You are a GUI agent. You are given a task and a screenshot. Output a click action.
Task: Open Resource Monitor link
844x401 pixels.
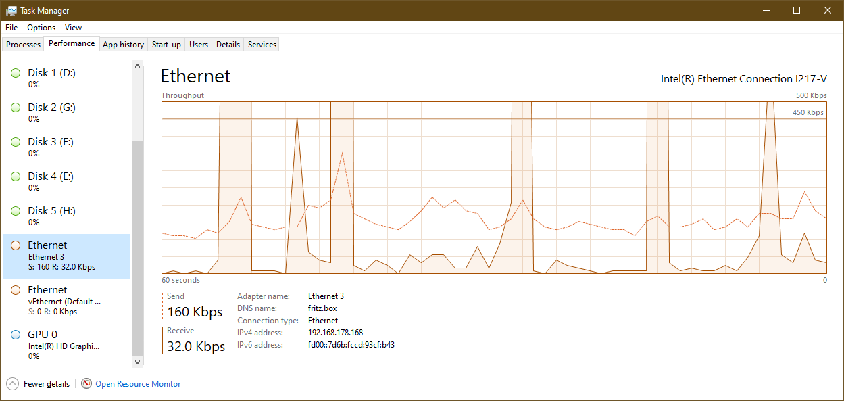138,384
